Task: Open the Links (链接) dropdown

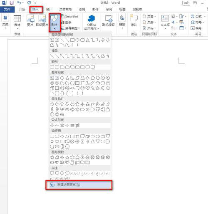Action: click(122, 22)
